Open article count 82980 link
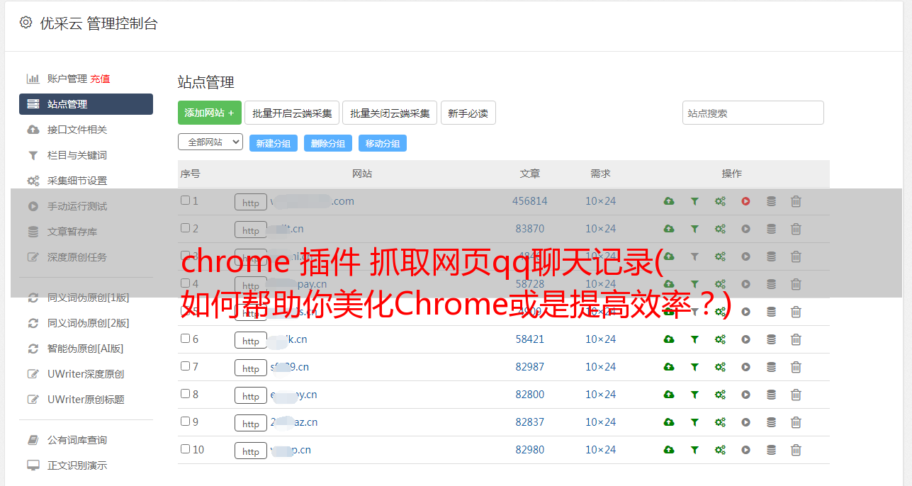The width and height of the screenshot is (912, 486). click(530, 450)
